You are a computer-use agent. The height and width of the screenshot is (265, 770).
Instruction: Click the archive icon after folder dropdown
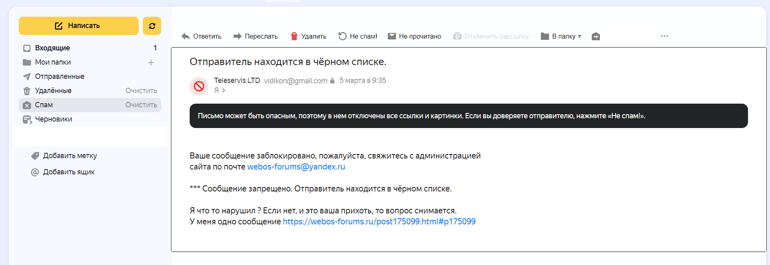[x=595, y=36]
